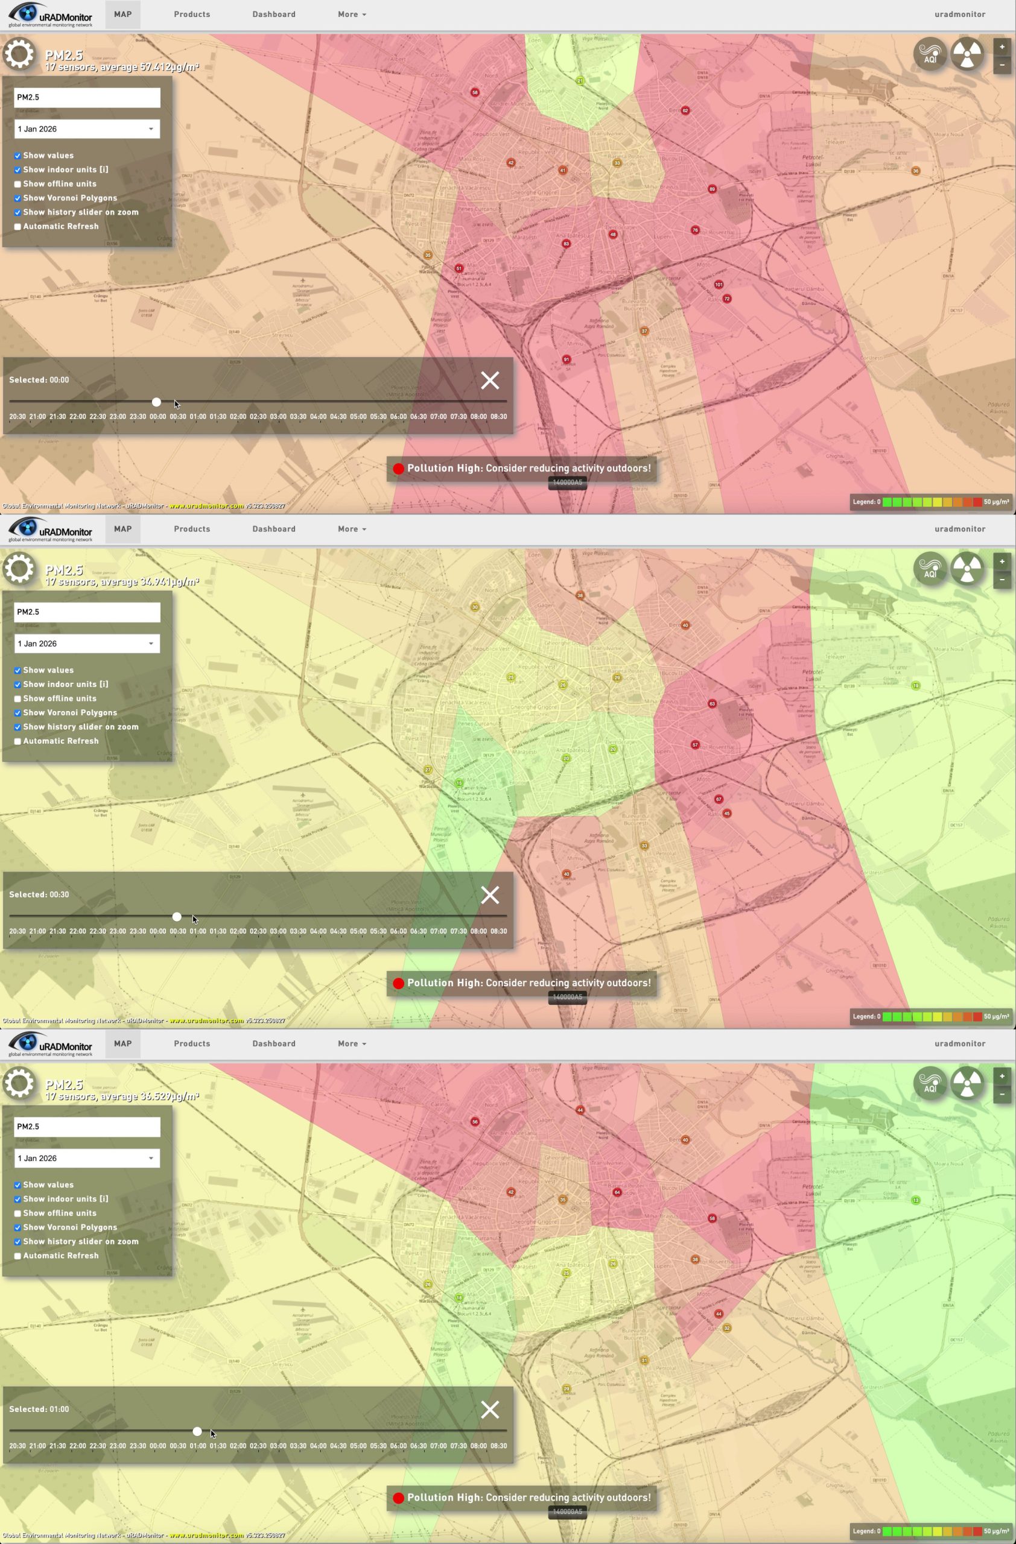Click the PM2.5 input field in top options panel
The height and width of the screenshot is (1544, 1016).
(x=87, y=97)
